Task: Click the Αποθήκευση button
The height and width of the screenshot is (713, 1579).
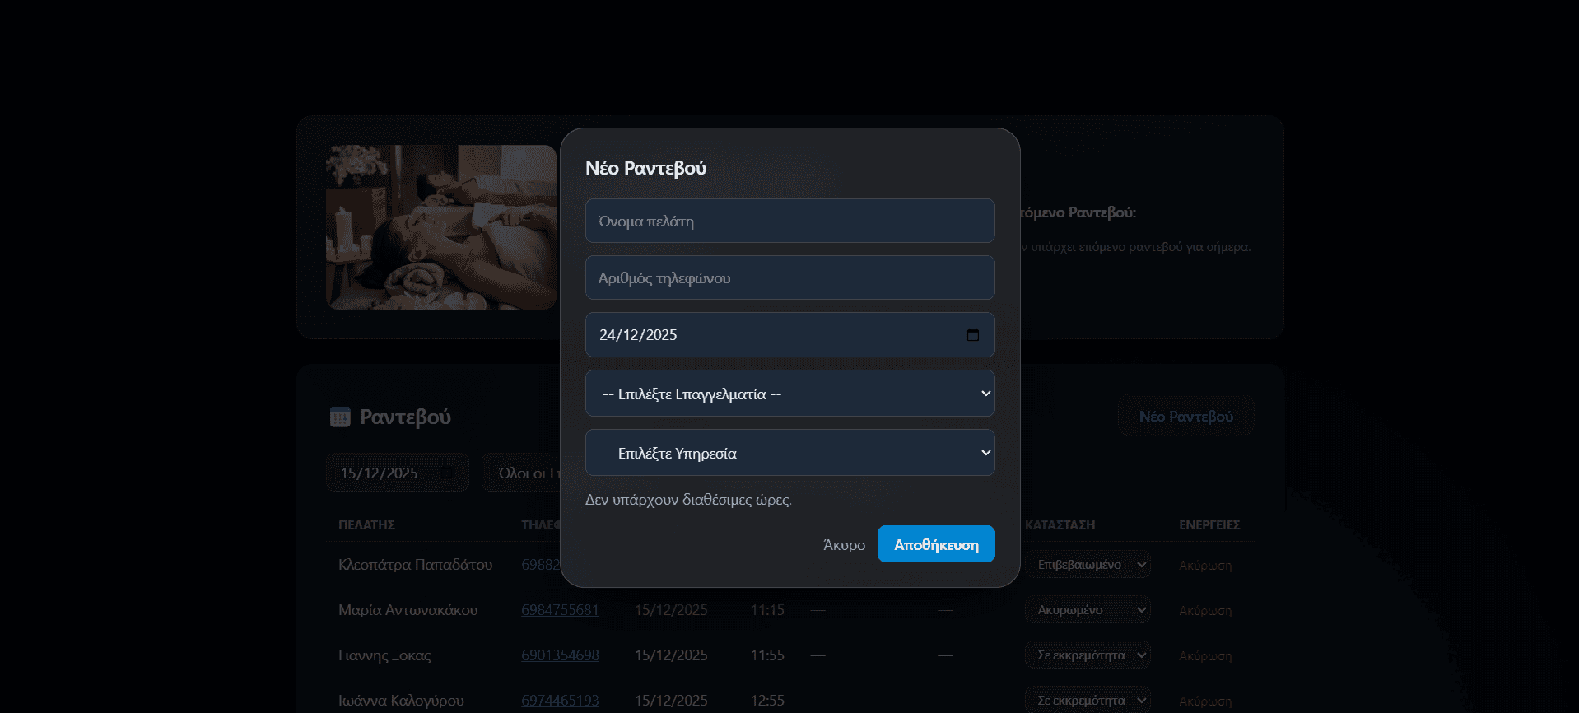Action: (936, 544)
